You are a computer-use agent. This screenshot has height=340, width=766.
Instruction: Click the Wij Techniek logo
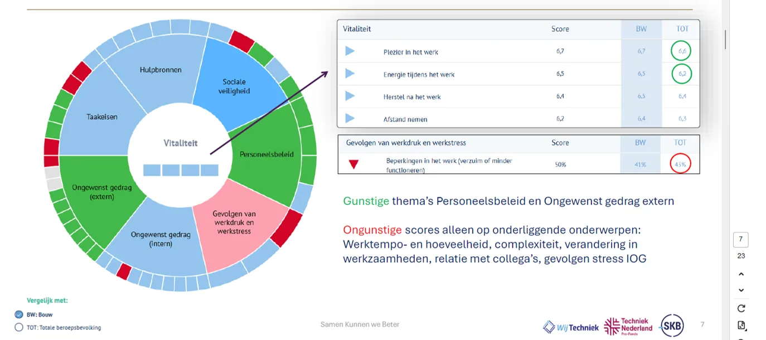pyautogui.click(x=571, y=327)
